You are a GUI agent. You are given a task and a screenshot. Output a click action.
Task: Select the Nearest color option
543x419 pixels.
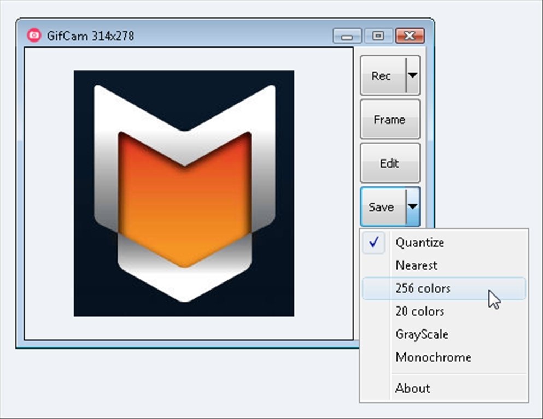444,265
